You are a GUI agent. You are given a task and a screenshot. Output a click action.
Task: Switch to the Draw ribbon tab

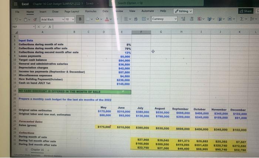55,11
